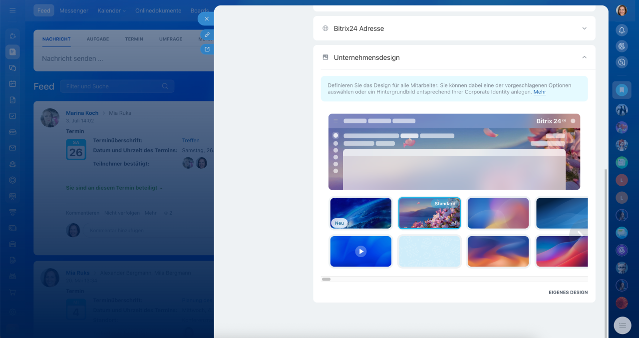Switch to the Feed tab
This screenshot has width=639, height=338.
pyautogui.click(x=44, y=10)
